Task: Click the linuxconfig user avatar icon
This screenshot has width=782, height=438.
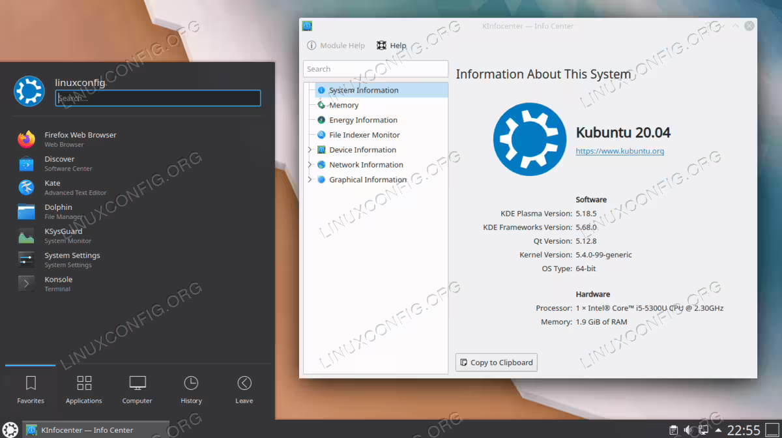Action: tap(29, 91)
